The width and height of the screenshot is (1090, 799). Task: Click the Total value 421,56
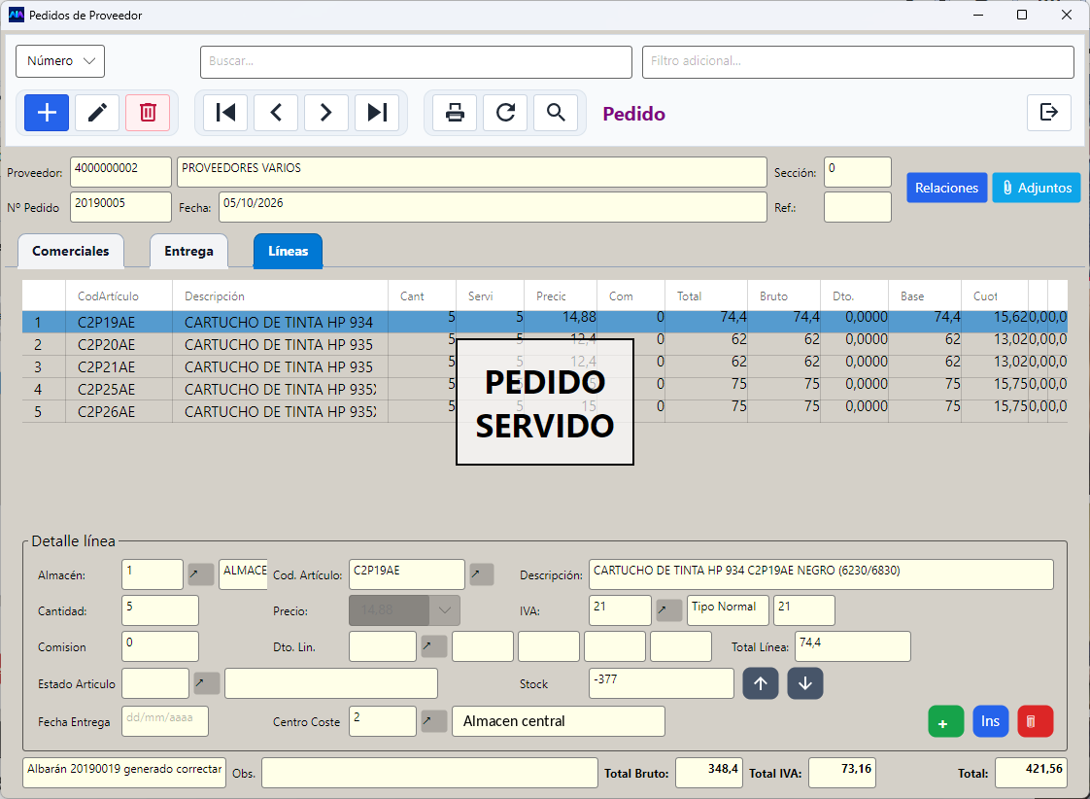[1031, 773]
